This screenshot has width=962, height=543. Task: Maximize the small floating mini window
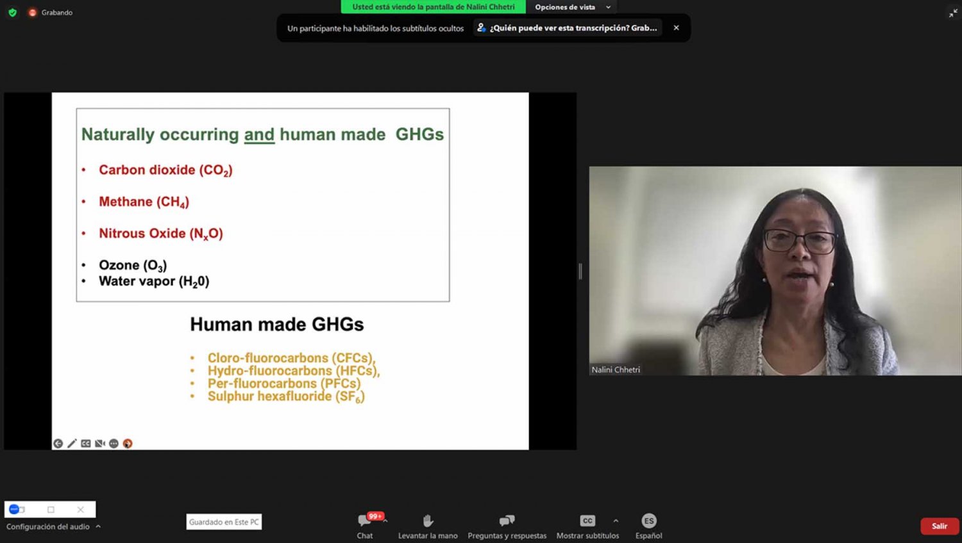pyautogui.click(x=51, y=510)
